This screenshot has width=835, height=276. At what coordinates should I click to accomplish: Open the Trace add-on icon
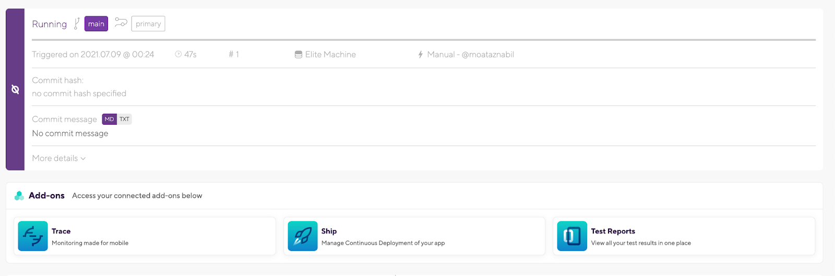[x=33, y=236]
